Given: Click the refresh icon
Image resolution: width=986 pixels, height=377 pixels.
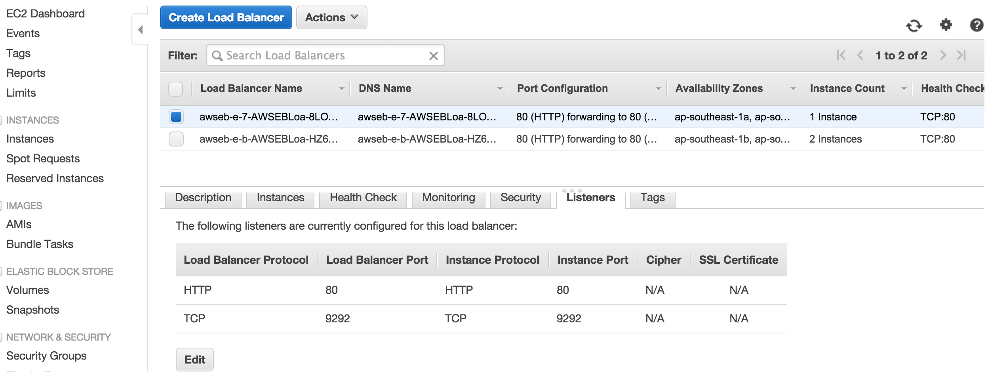Looking at the screenshot, I should click(914, 26).
